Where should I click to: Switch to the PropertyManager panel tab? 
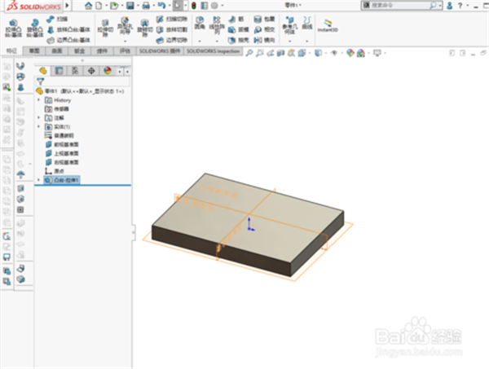(59, 70)
